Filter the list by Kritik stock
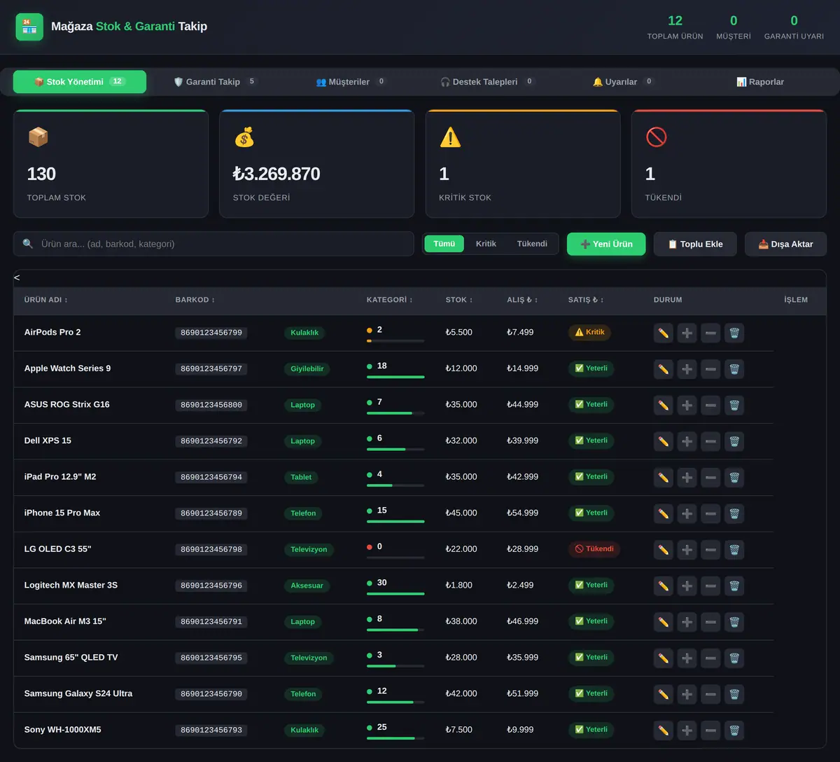The image size is (840, 762). pos(486,244)
